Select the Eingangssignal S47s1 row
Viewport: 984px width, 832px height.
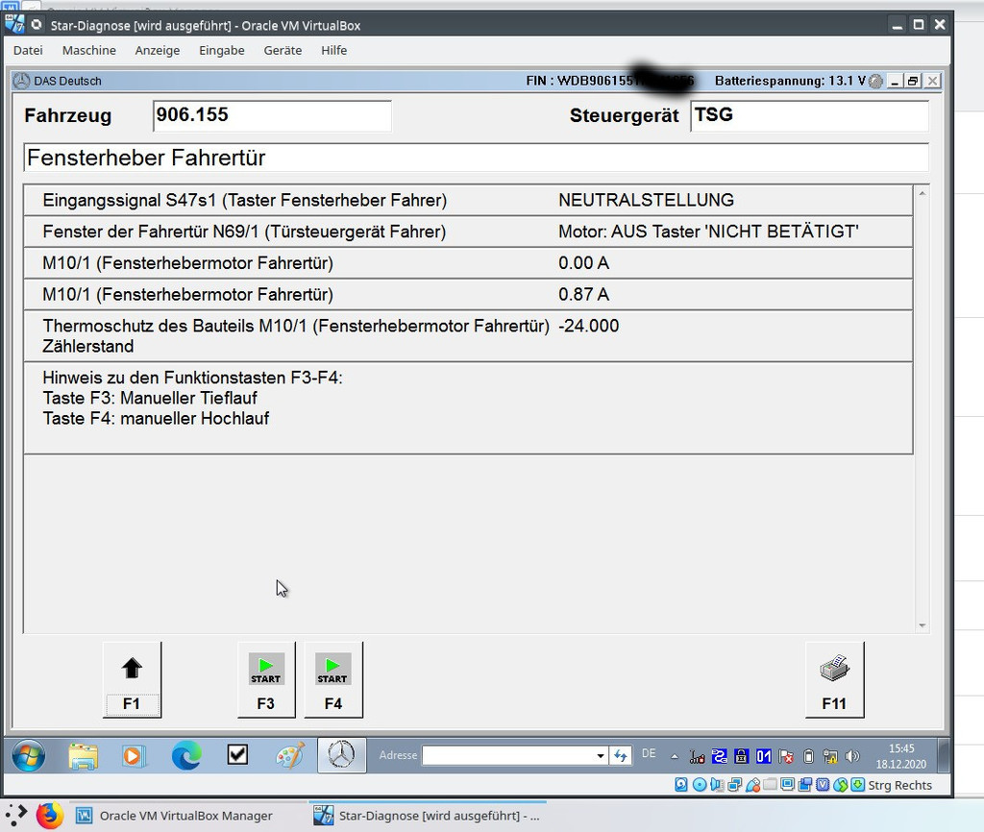point(468,200)
